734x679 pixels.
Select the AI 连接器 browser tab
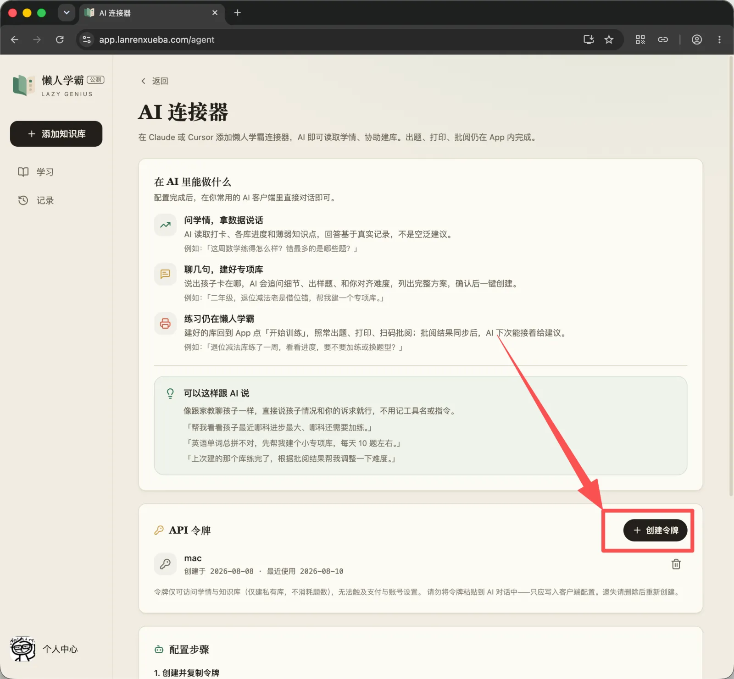(x=152, y=13)
